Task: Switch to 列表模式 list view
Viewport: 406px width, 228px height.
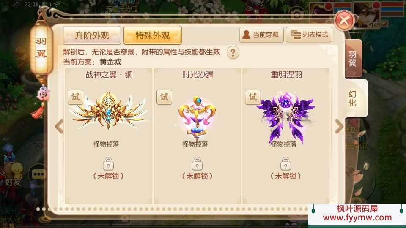Action: 309,35
